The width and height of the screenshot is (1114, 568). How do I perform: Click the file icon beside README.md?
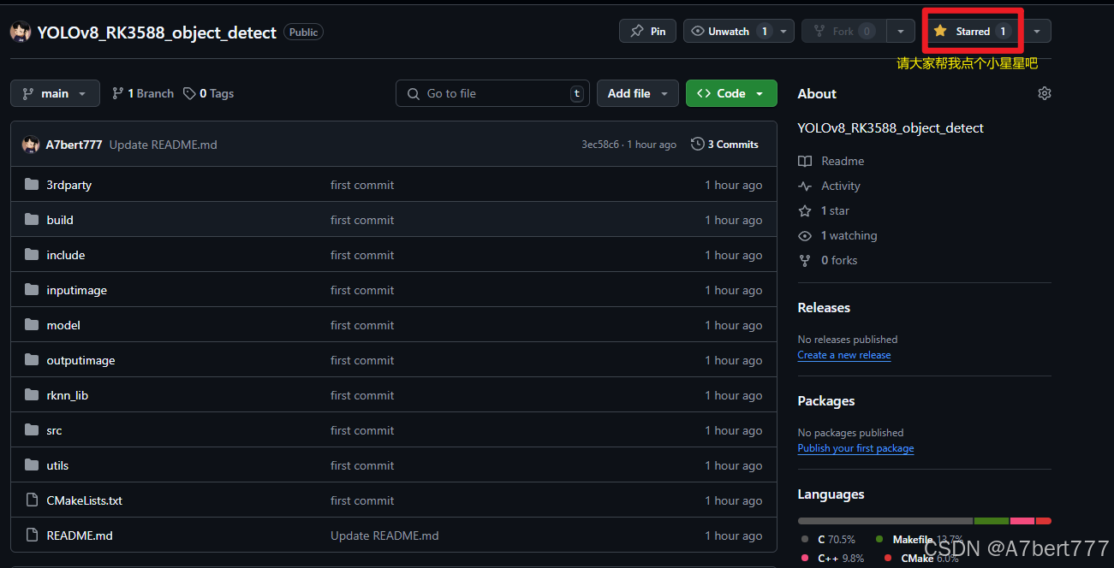[32, 535]
